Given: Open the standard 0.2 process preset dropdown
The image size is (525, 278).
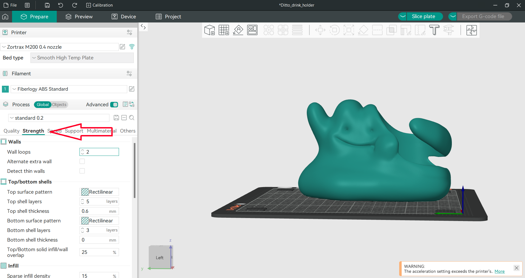Looking at the screenshot, I should (x=59, y=118).
